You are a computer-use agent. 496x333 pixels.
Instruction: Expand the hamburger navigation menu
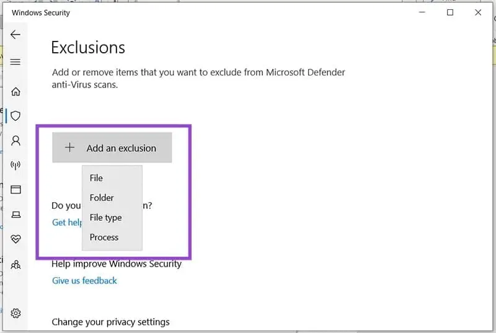click(15, 62)
